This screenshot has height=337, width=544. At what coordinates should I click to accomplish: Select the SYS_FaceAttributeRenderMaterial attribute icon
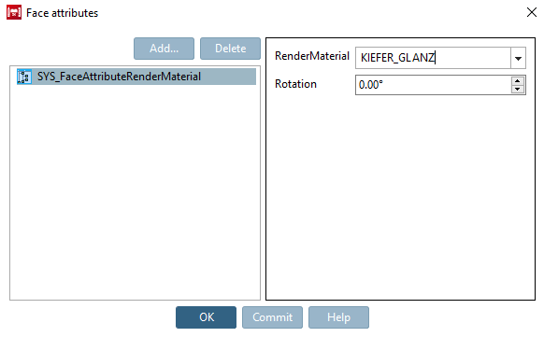pyautogui.click(x=24, y=77)
